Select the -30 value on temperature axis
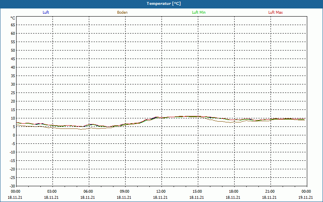Image resolution: width=323 pixels, height=202 pixels. coord(13,186)
